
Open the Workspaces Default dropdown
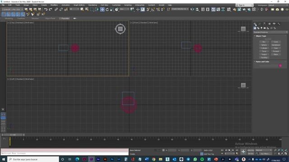click(x=278, y=5)
